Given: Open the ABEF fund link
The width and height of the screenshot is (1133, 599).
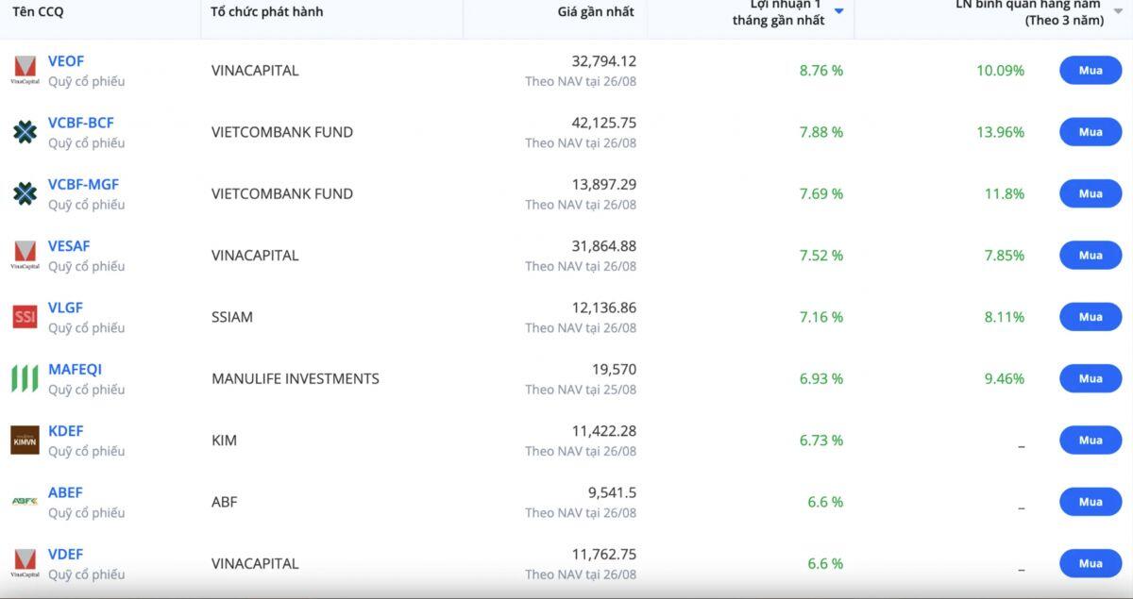Looking at the screenshot, I should pyautogui.click(x=65, y=492).
